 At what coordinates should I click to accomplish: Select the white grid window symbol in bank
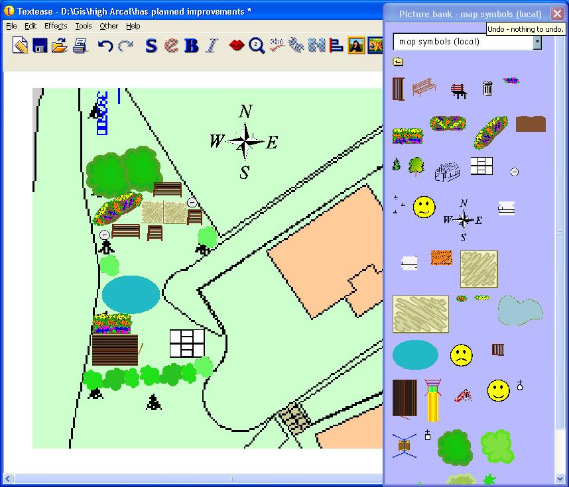coord(481,166)
